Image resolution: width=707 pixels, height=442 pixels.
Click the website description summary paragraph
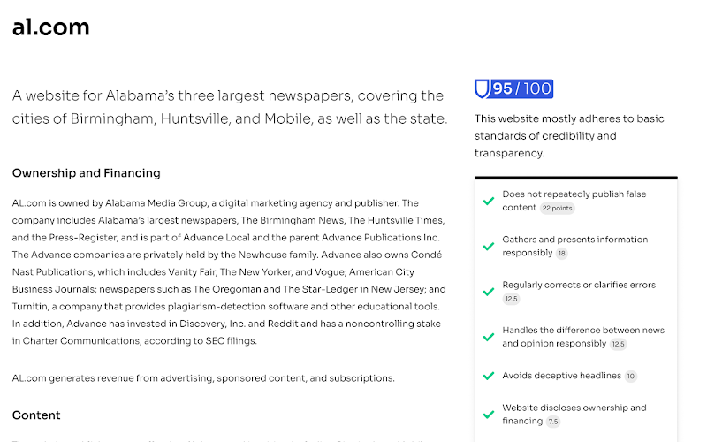pos(230,107)
